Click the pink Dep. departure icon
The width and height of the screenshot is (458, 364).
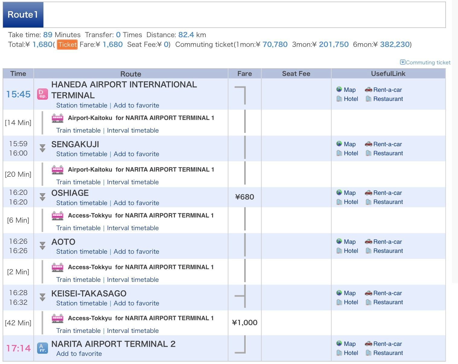click(42, 94)
